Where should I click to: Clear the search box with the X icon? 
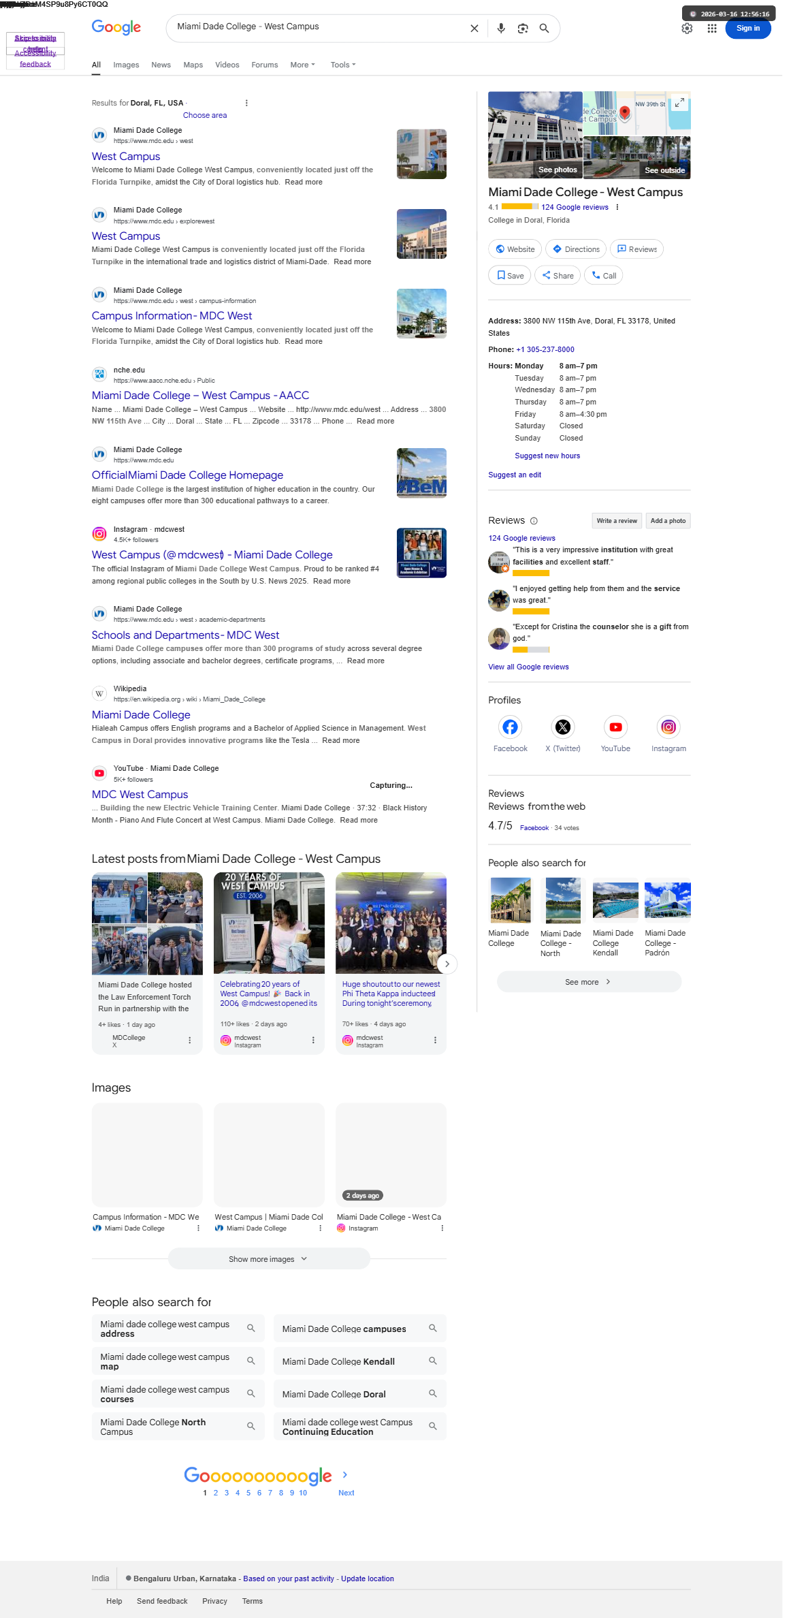[x=474, y=29]
